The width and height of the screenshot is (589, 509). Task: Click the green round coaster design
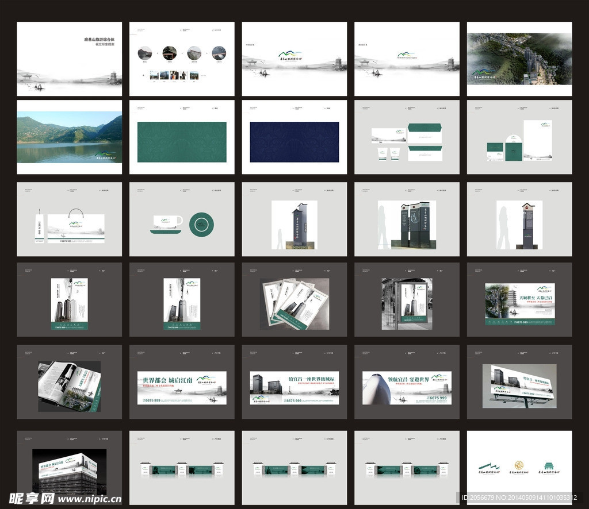tap(201, 224)
